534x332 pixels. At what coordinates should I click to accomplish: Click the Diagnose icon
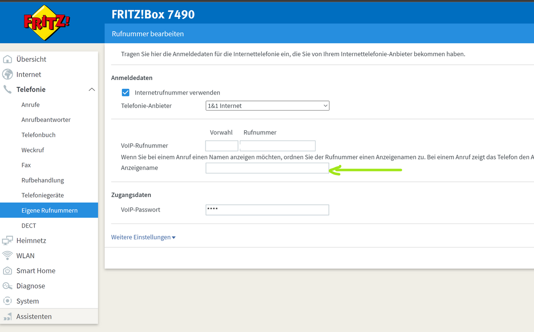(8, 286)
